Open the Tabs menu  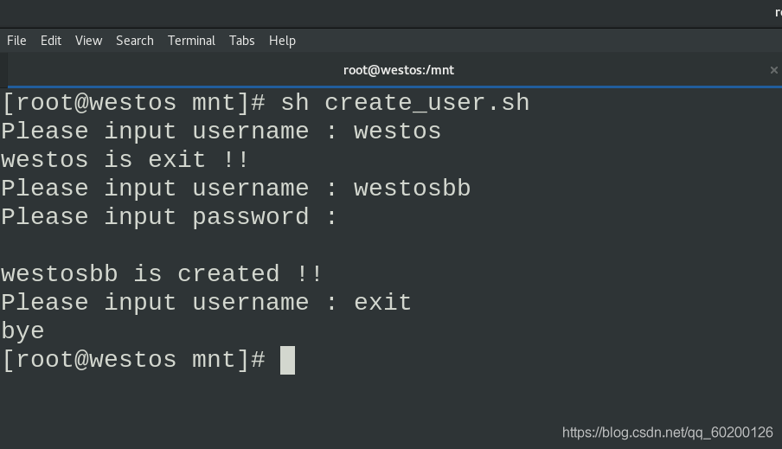pyautogui.click(x=241, y=41)
